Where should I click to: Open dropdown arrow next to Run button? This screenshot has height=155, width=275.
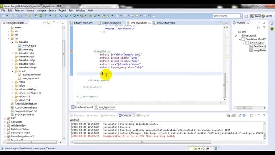tap(78, 16)
